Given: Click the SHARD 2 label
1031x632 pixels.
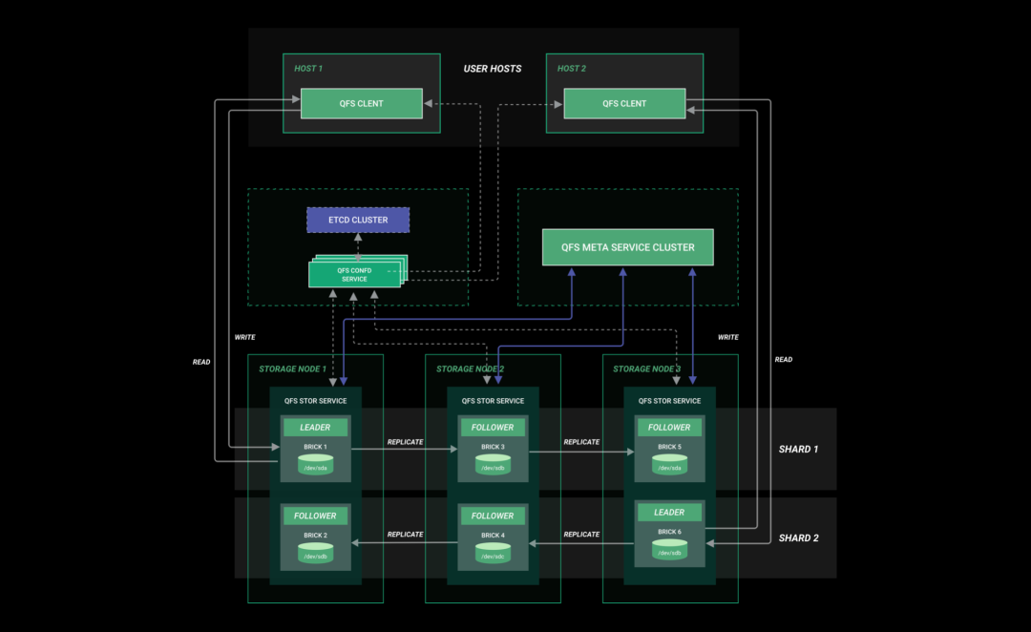Looking at the screenshot, I should coord(798,537).
